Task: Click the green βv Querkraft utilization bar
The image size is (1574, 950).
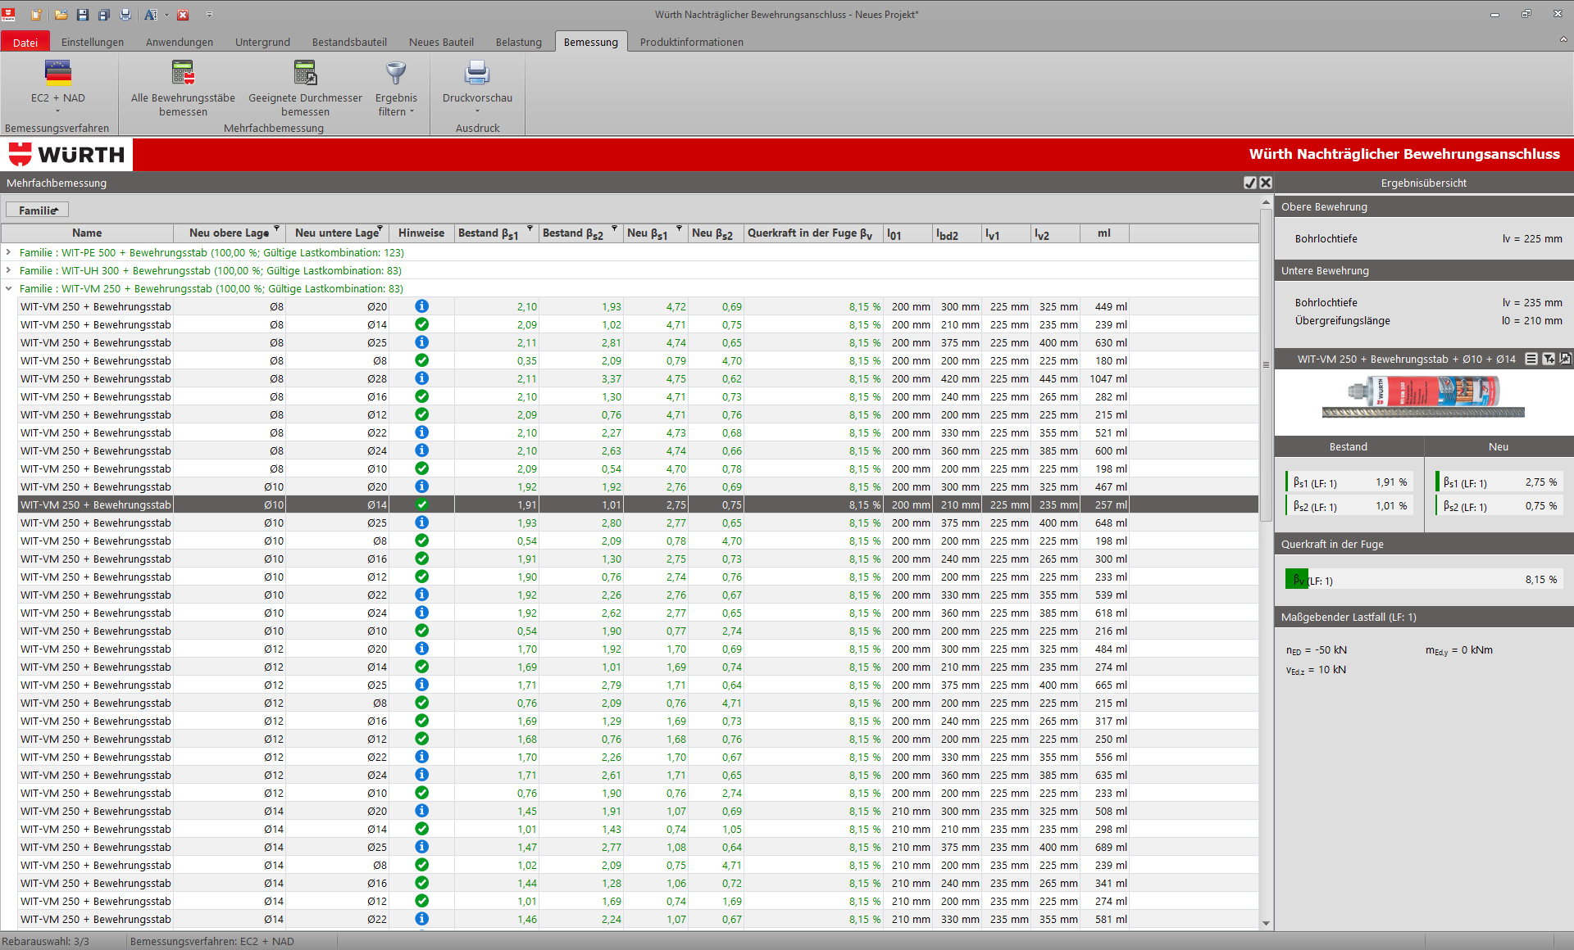Action: pos(1297,580)
